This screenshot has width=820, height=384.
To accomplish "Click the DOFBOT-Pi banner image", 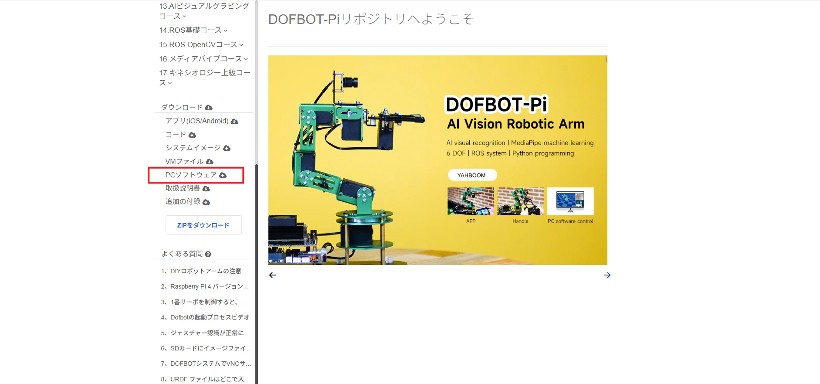I will point(438,160).
